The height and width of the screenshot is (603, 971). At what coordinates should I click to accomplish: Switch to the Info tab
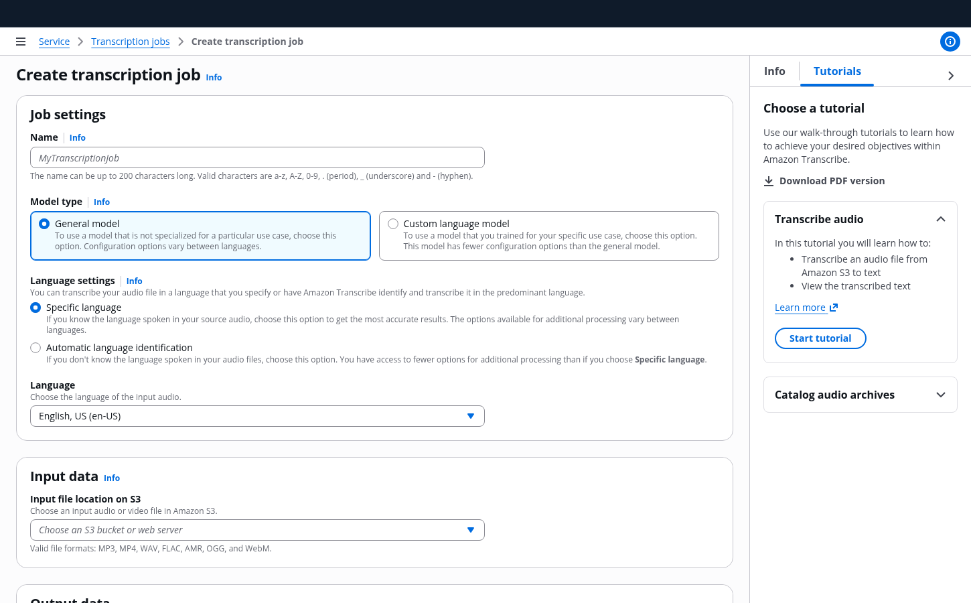(x=774, y=71)
